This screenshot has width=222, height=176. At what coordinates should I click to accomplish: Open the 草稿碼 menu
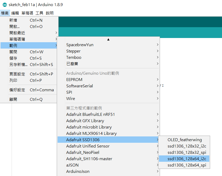[27, 13]
